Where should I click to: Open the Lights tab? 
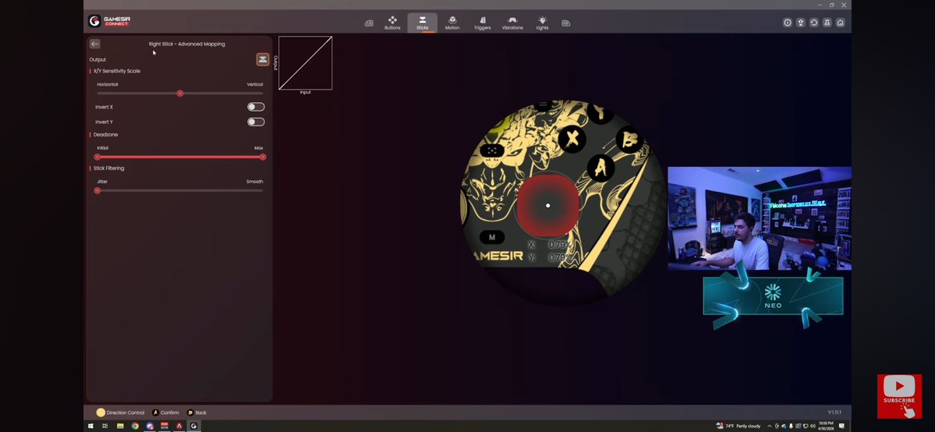[542, 23]
